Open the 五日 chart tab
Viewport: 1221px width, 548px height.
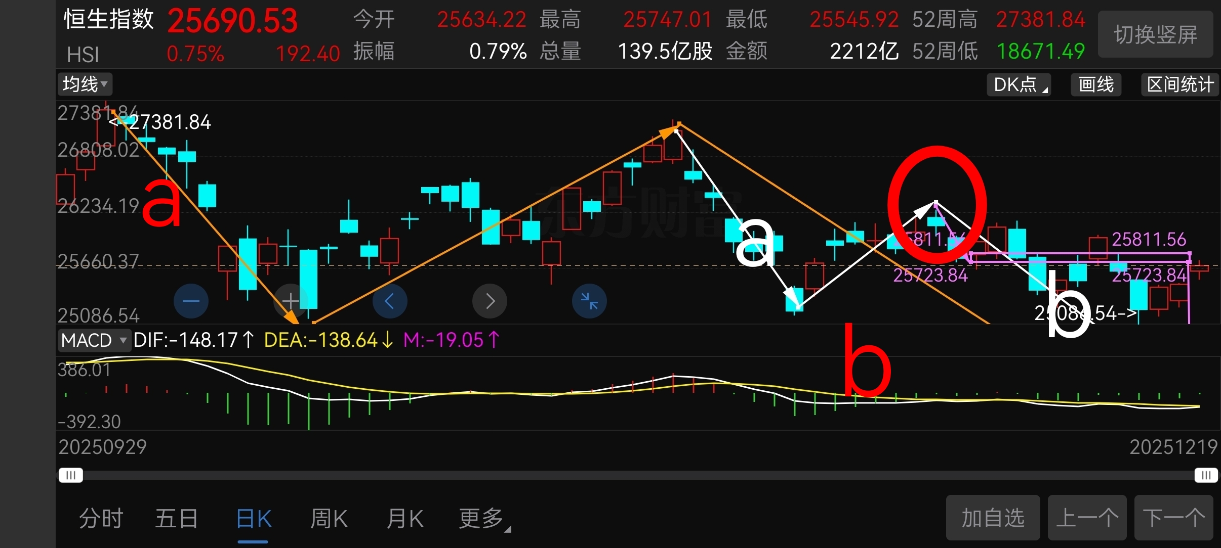pos(176,519)
